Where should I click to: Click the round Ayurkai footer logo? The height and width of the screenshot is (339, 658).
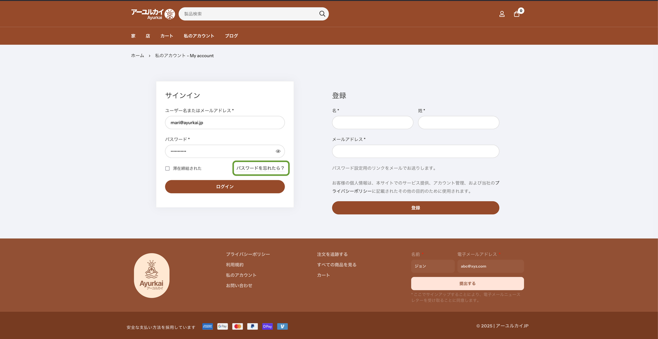152,275
